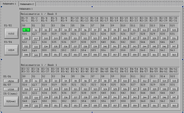Switch on S59 button in Bank 1
184x113 pixels.
135,106
